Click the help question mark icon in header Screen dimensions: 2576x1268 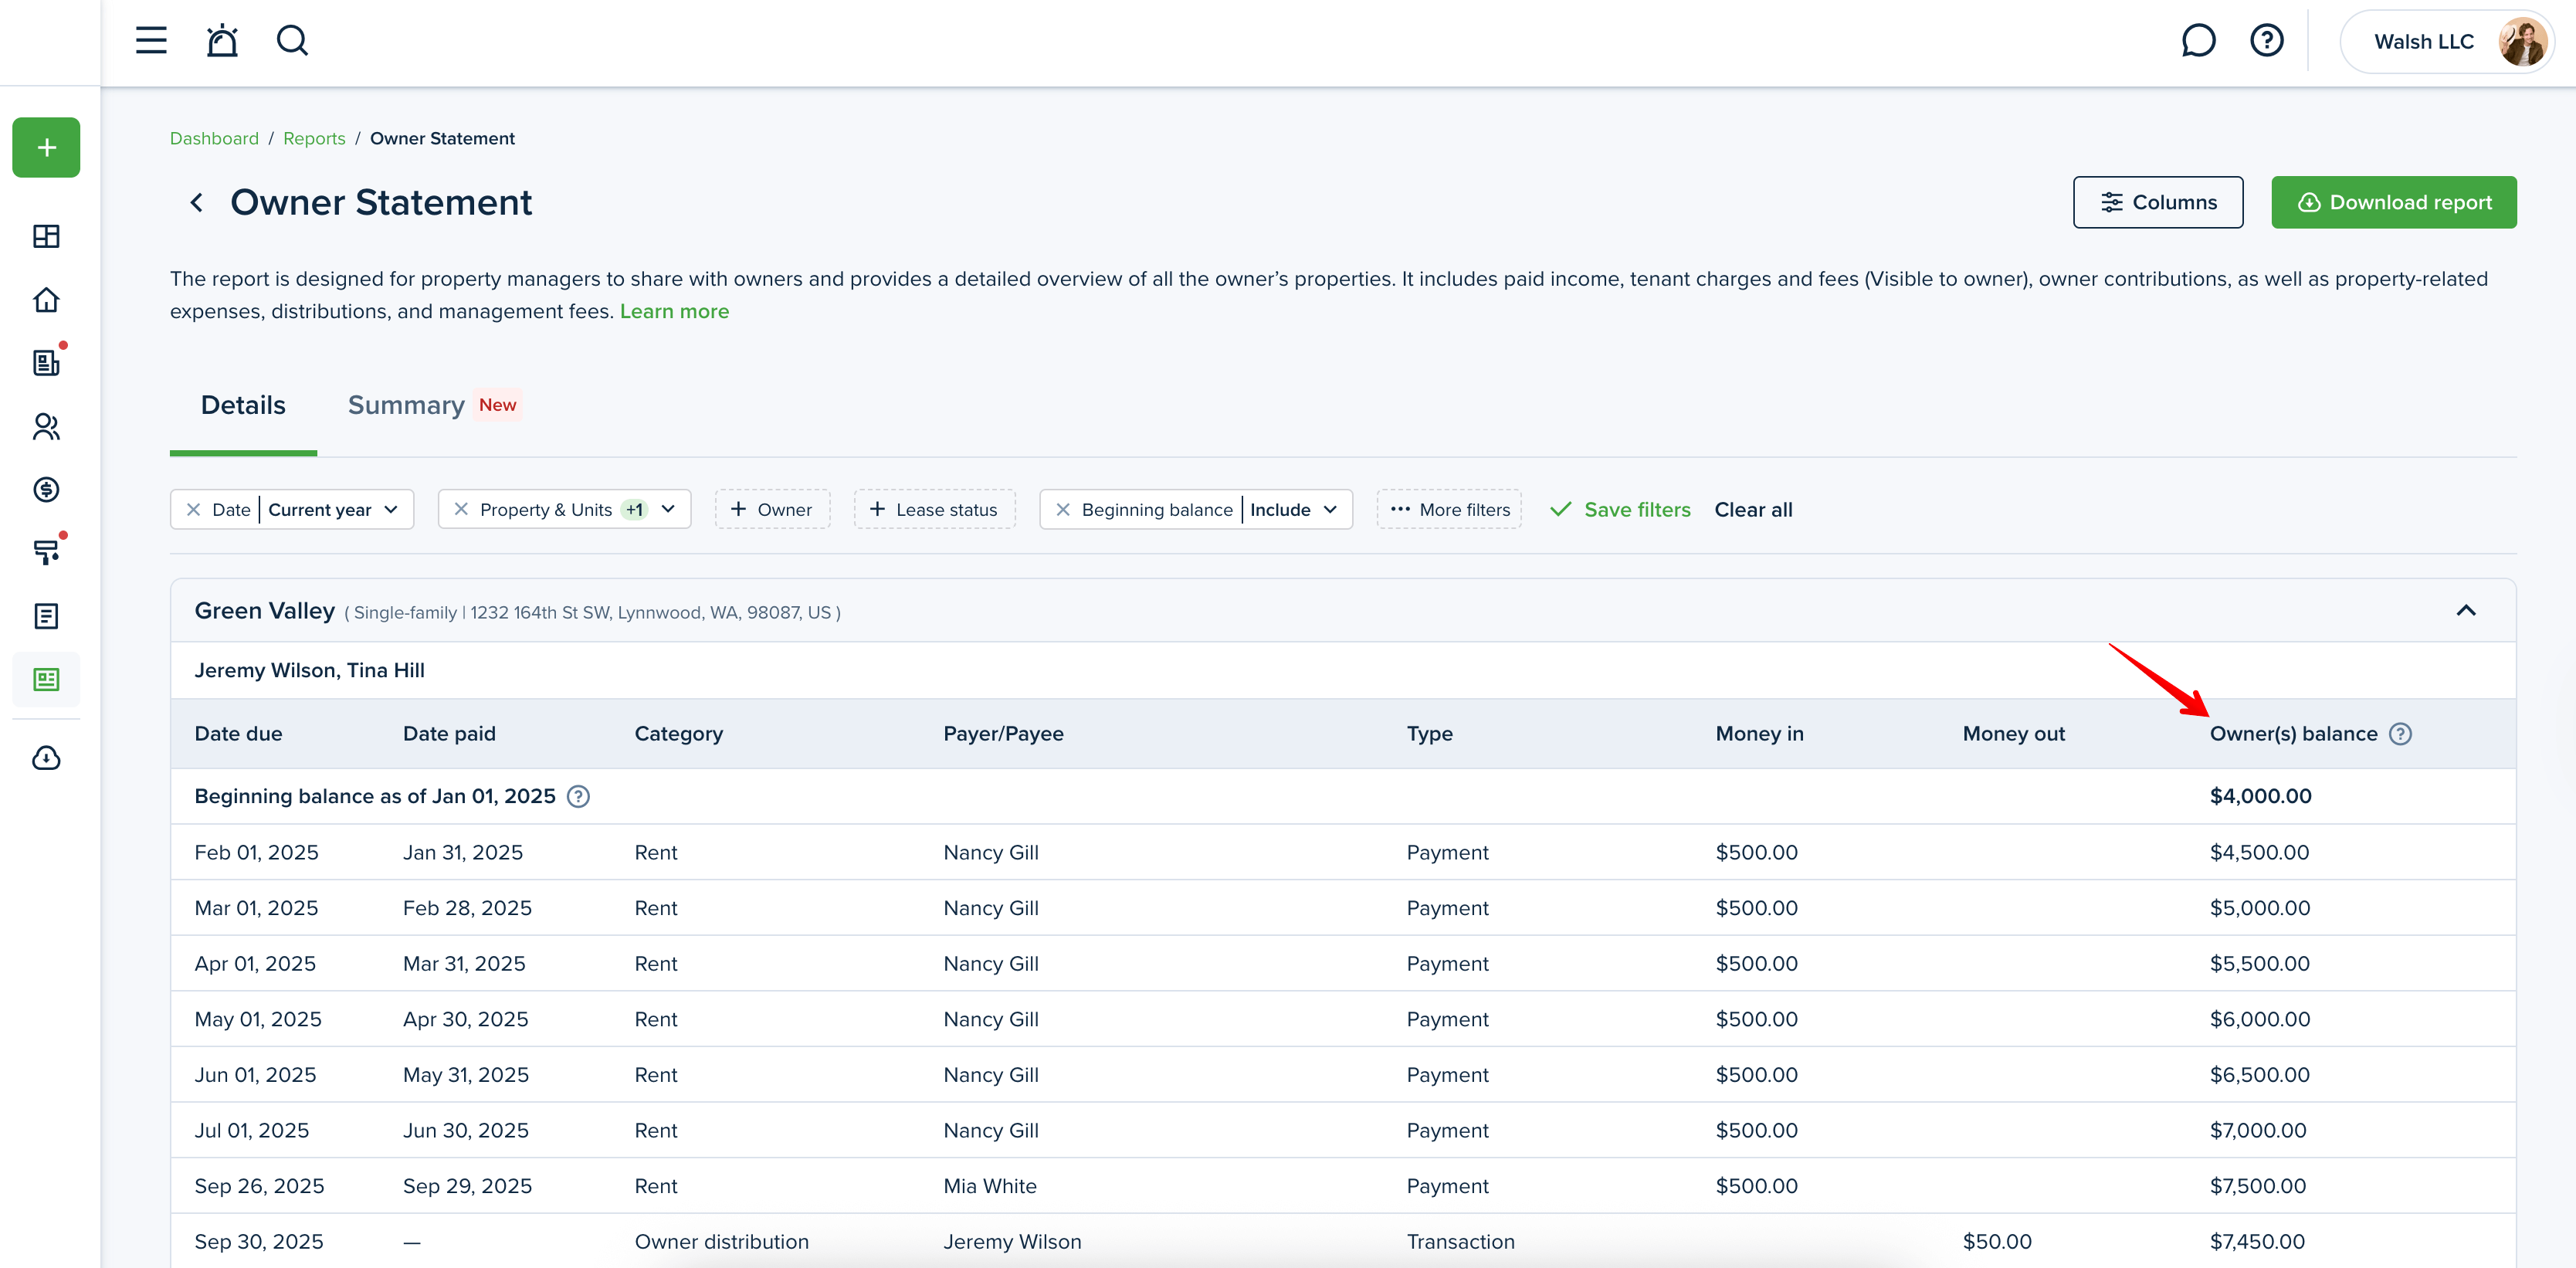[2266, 41]
